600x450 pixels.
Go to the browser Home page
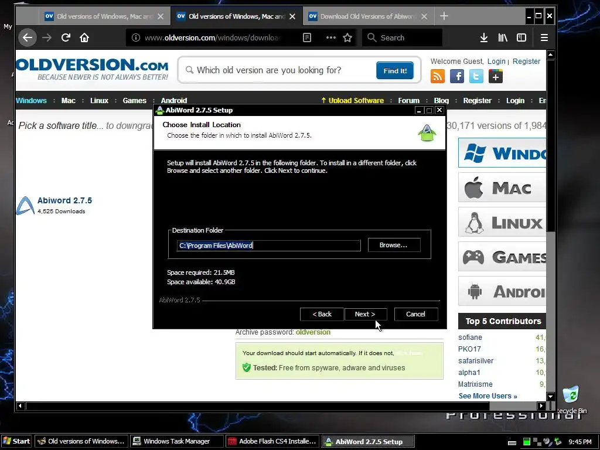pos(84,37)
